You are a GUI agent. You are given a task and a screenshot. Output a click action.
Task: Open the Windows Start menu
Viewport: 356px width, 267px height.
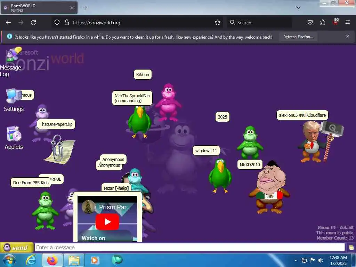click(x=9, y=260)
